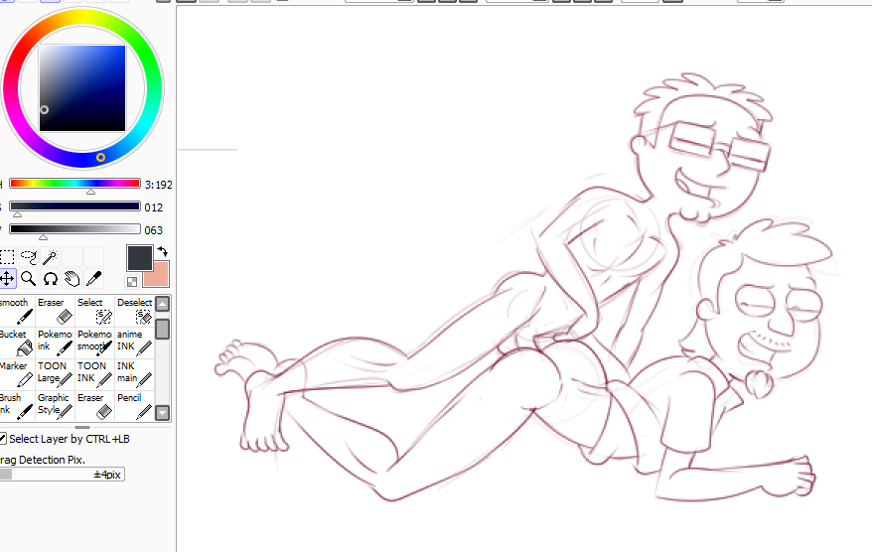Screen dimensions: 872x552
Task: Switch to the Hand pan tool
Action: [x=73, y=279]
